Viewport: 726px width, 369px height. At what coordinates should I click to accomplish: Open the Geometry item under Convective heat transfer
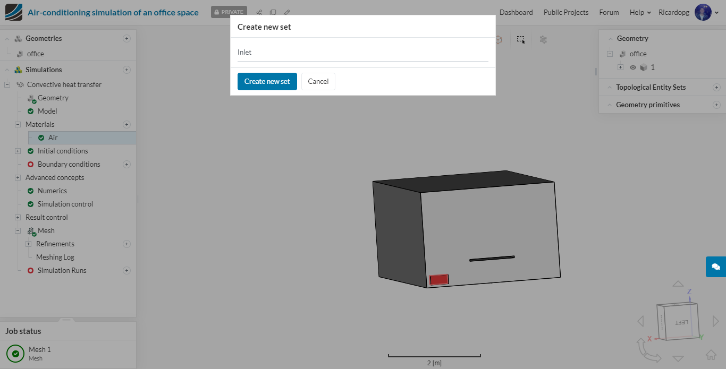(53, 98)
